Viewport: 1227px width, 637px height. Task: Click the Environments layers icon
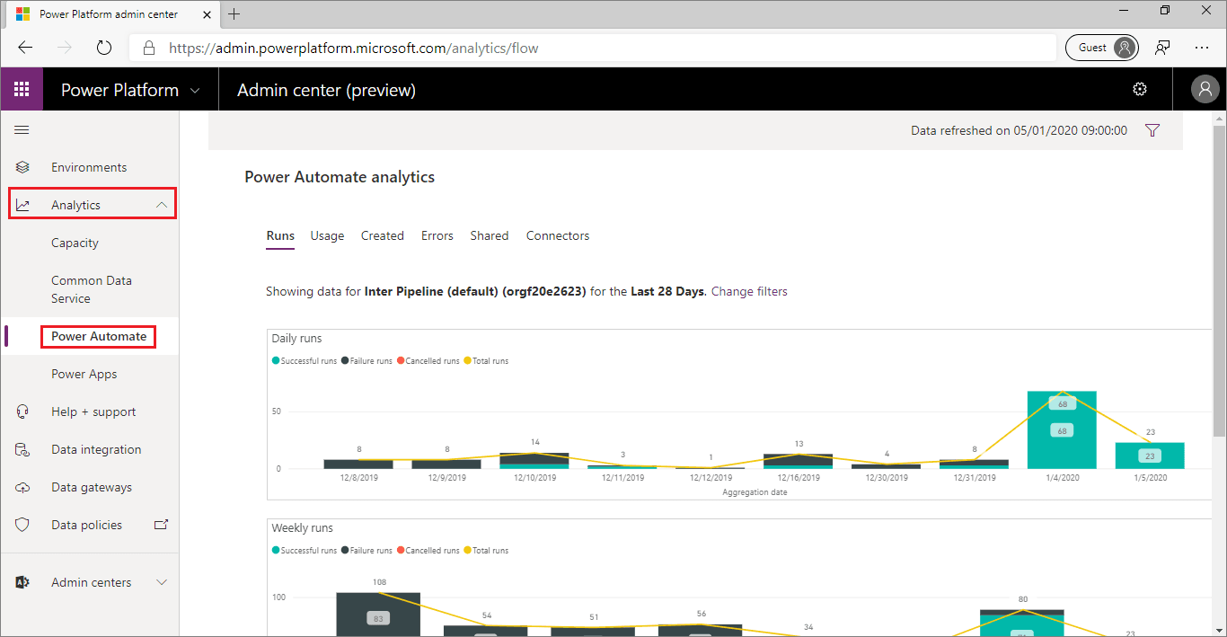coord(22,168)
